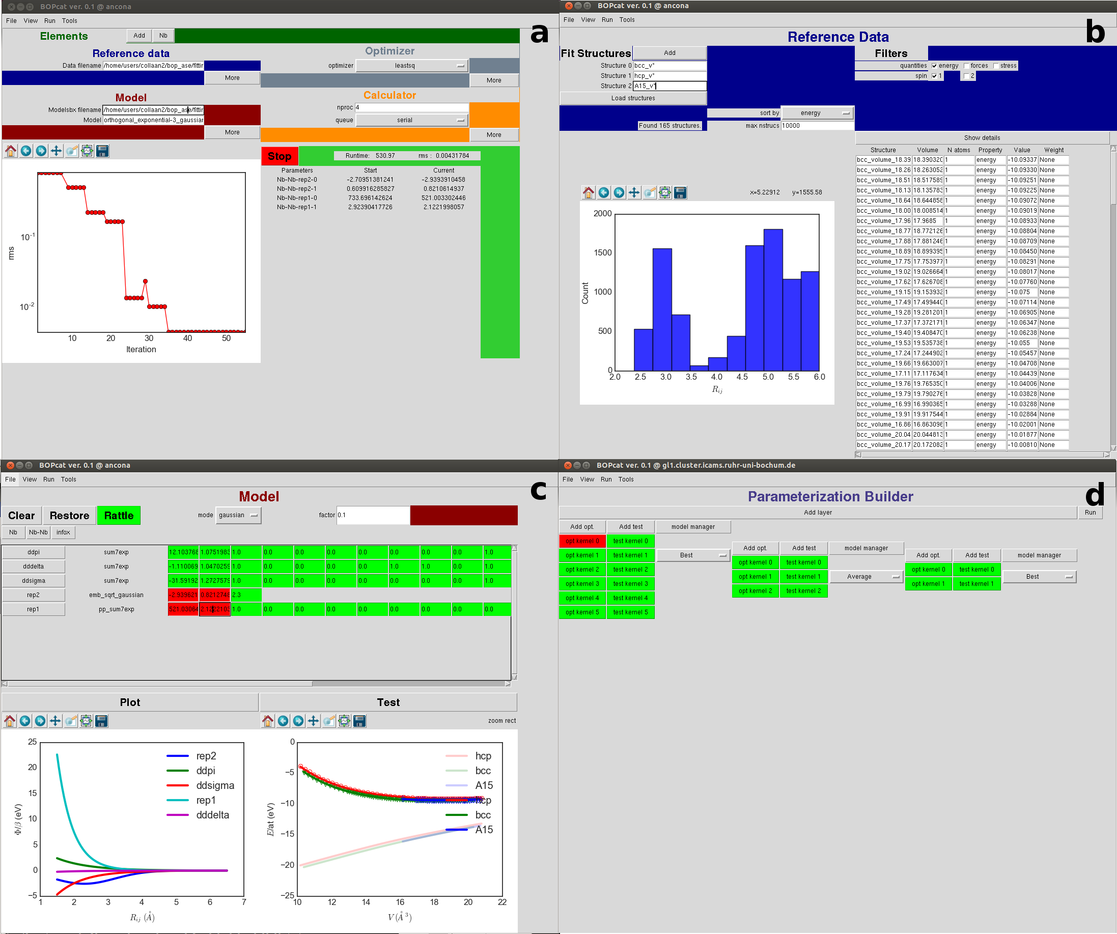Click the Save figure icon under the Test header
The image size is (1117, 934).
(359, 721)
